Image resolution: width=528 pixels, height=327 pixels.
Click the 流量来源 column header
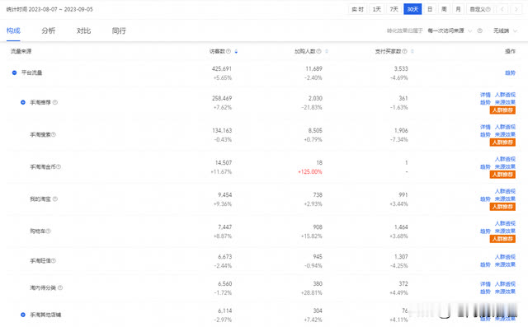(x=21, y=51)
